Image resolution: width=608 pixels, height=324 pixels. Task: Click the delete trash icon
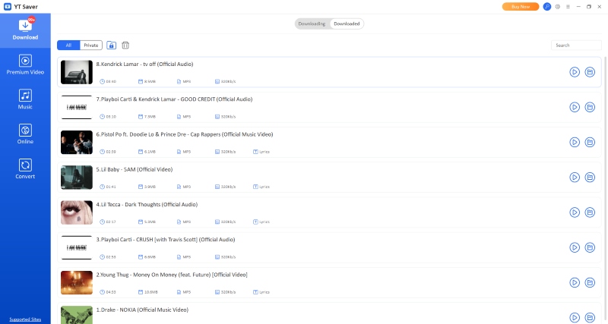(125, 46)
